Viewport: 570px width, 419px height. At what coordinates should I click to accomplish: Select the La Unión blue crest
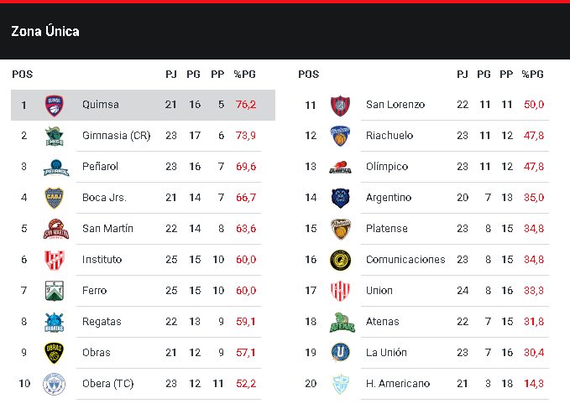pos(339,353)
